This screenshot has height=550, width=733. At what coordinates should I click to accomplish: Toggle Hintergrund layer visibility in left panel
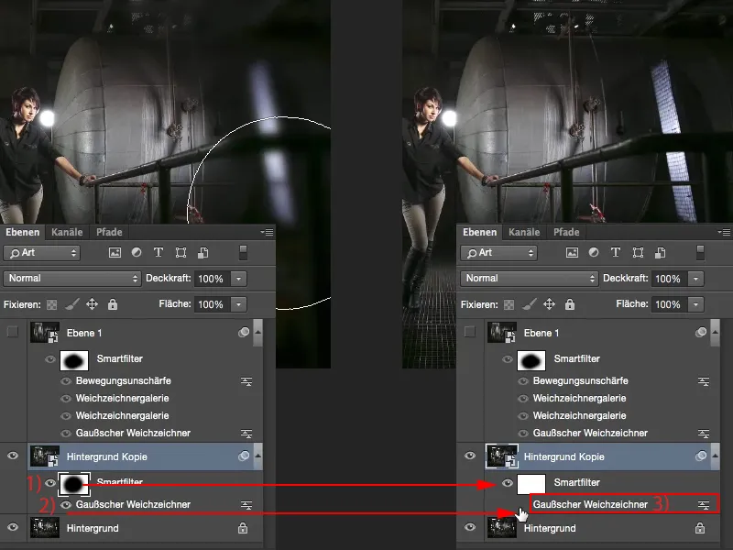[x=13, y=527]
